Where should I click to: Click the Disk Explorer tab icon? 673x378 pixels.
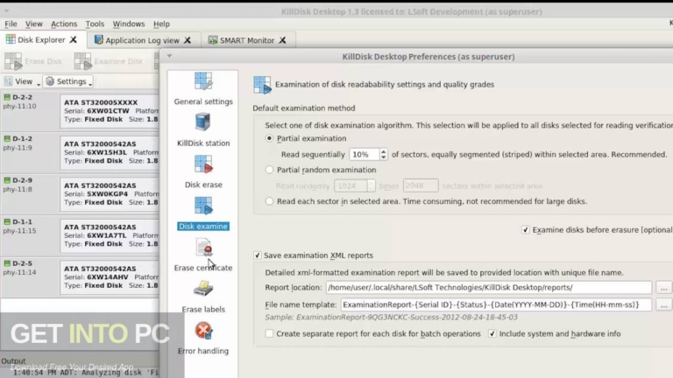(11, 39)
